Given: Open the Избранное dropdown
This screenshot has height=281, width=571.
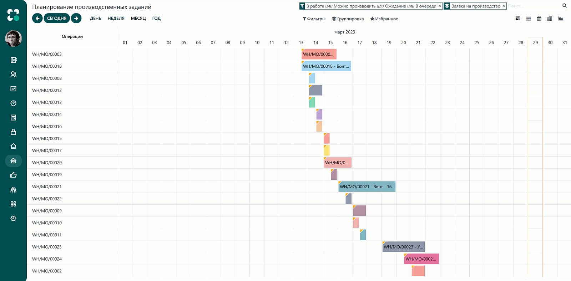Looking at the screenshot, I should coord(384,19).
